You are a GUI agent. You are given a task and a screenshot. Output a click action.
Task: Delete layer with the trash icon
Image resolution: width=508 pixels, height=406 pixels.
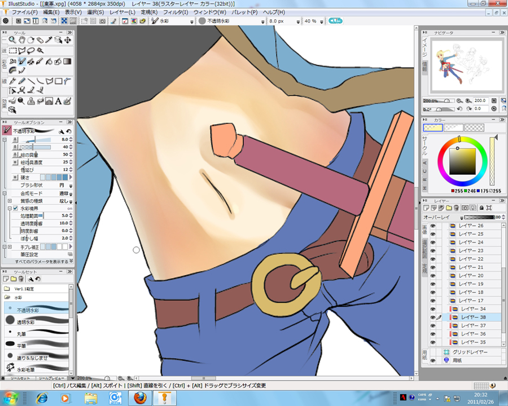[x=456, y=208]
